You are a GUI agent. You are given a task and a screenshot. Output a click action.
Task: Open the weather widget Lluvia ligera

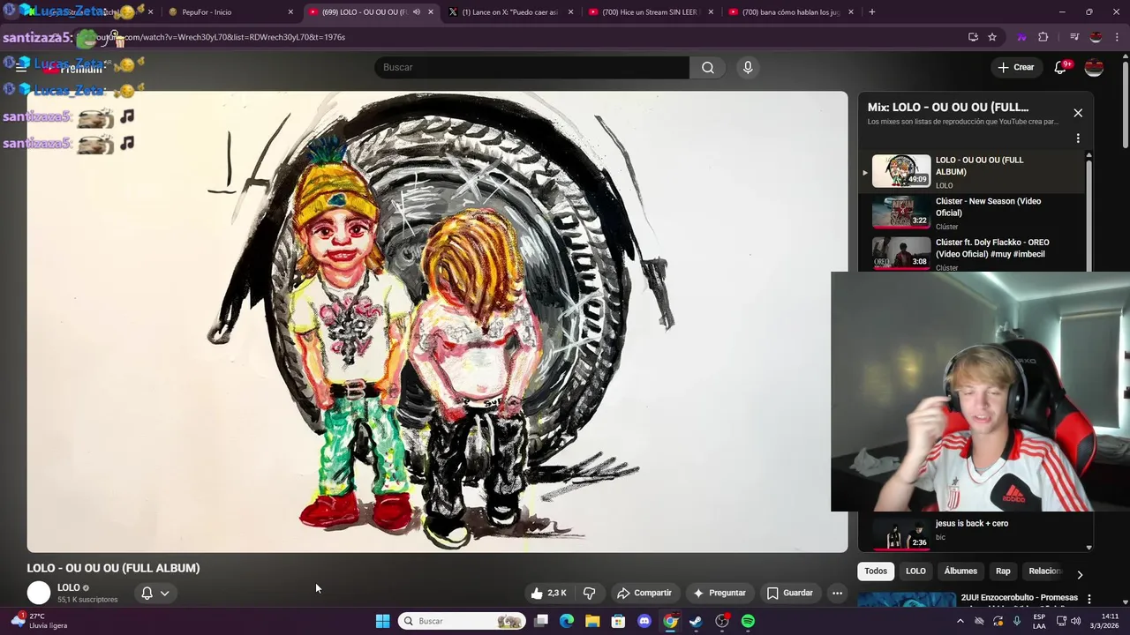tap(37, 621)
